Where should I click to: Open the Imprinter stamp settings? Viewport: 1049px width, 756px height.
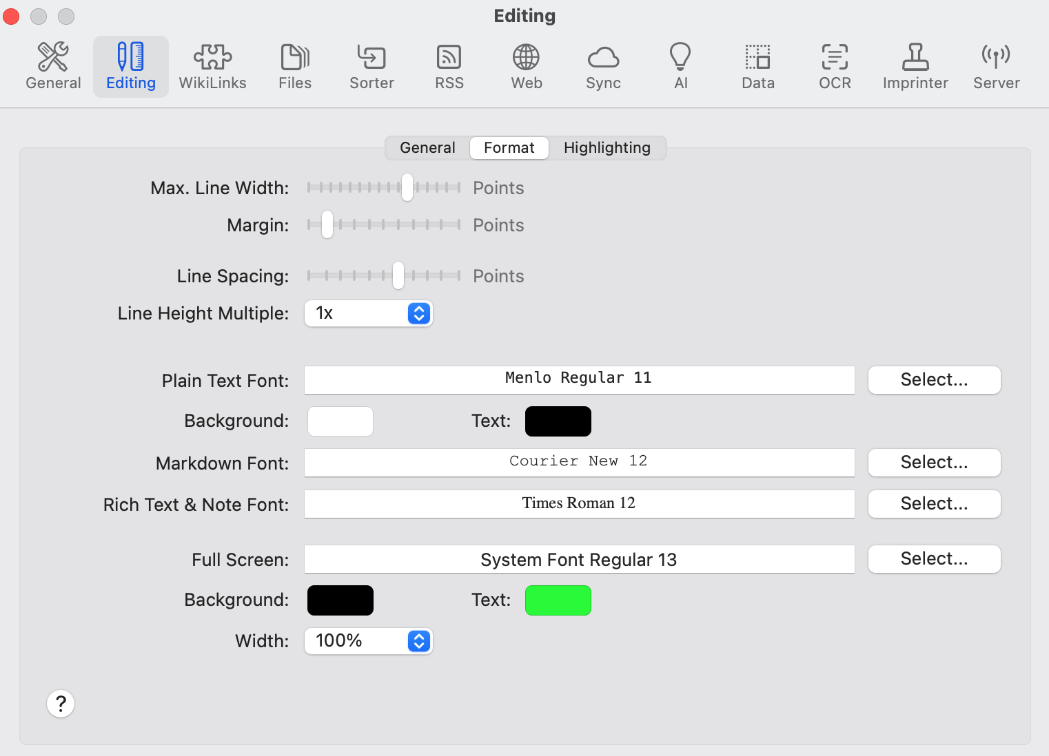[x=915, y=67]
